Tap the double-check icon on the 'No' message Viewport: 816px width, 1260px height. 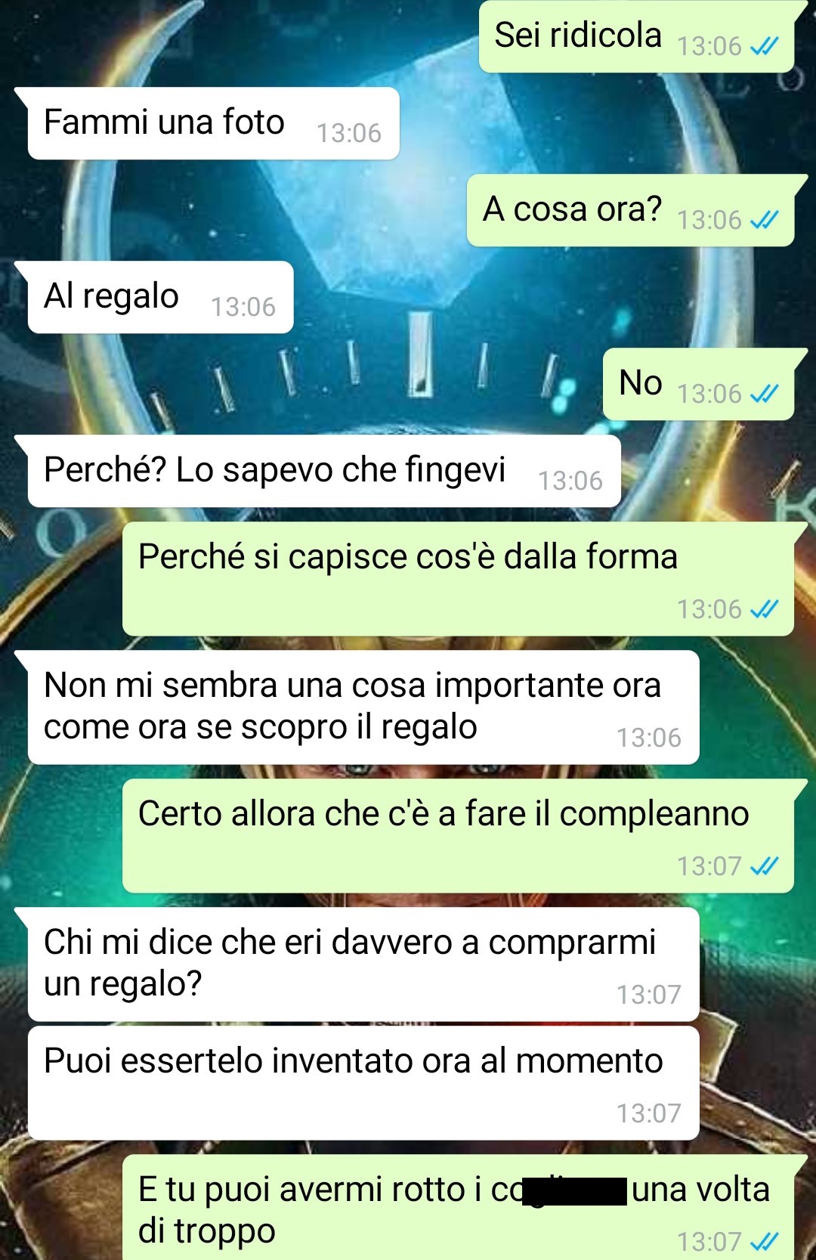(764, 395)
